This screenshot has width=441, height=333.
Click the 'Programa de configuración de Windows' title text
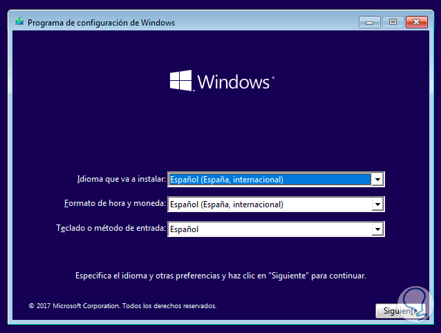tap(101, 23)
